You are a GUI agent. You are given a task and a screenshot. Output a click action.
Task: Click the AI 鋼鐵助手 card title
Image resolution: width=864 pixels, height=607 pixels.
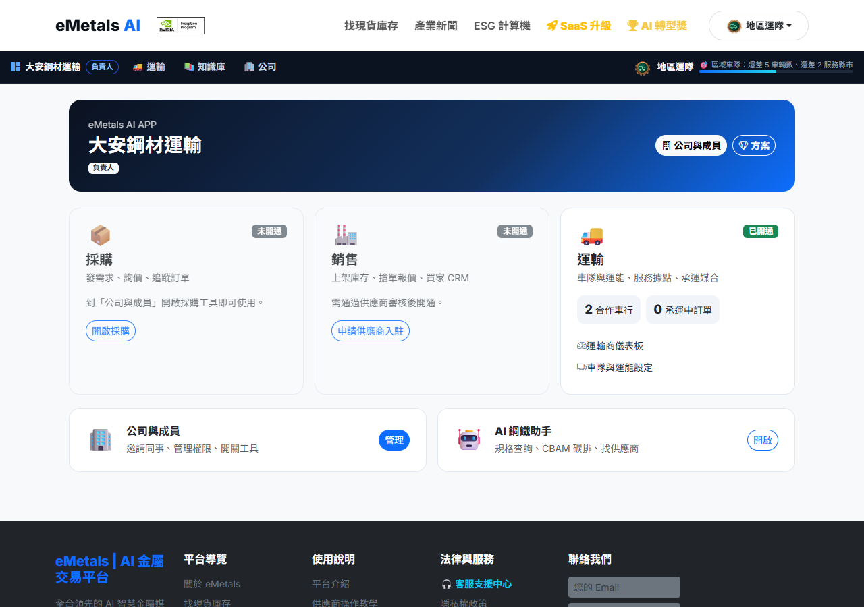tap(523, 431)
